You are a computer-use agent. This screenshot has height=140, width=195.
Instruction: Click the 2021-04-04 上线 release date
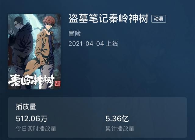(x=93, y=44)
